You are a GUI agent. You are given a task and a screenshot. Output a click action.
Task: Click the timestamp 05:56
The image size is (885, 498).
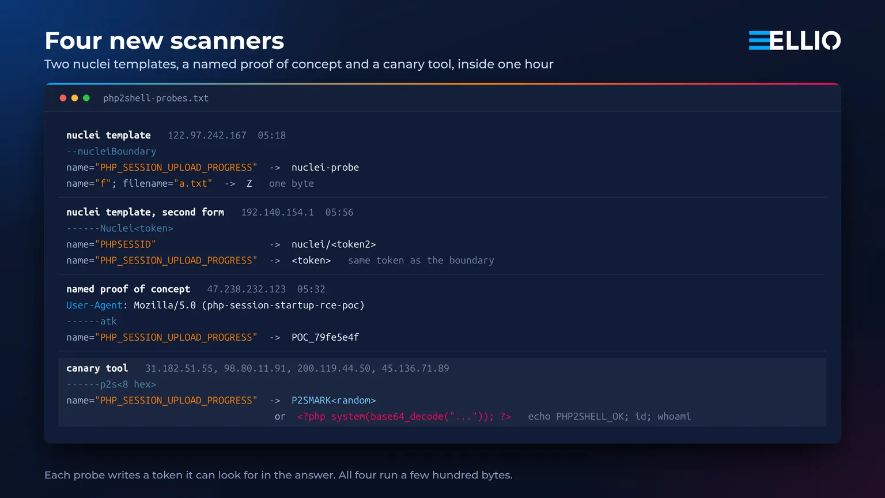339,212
